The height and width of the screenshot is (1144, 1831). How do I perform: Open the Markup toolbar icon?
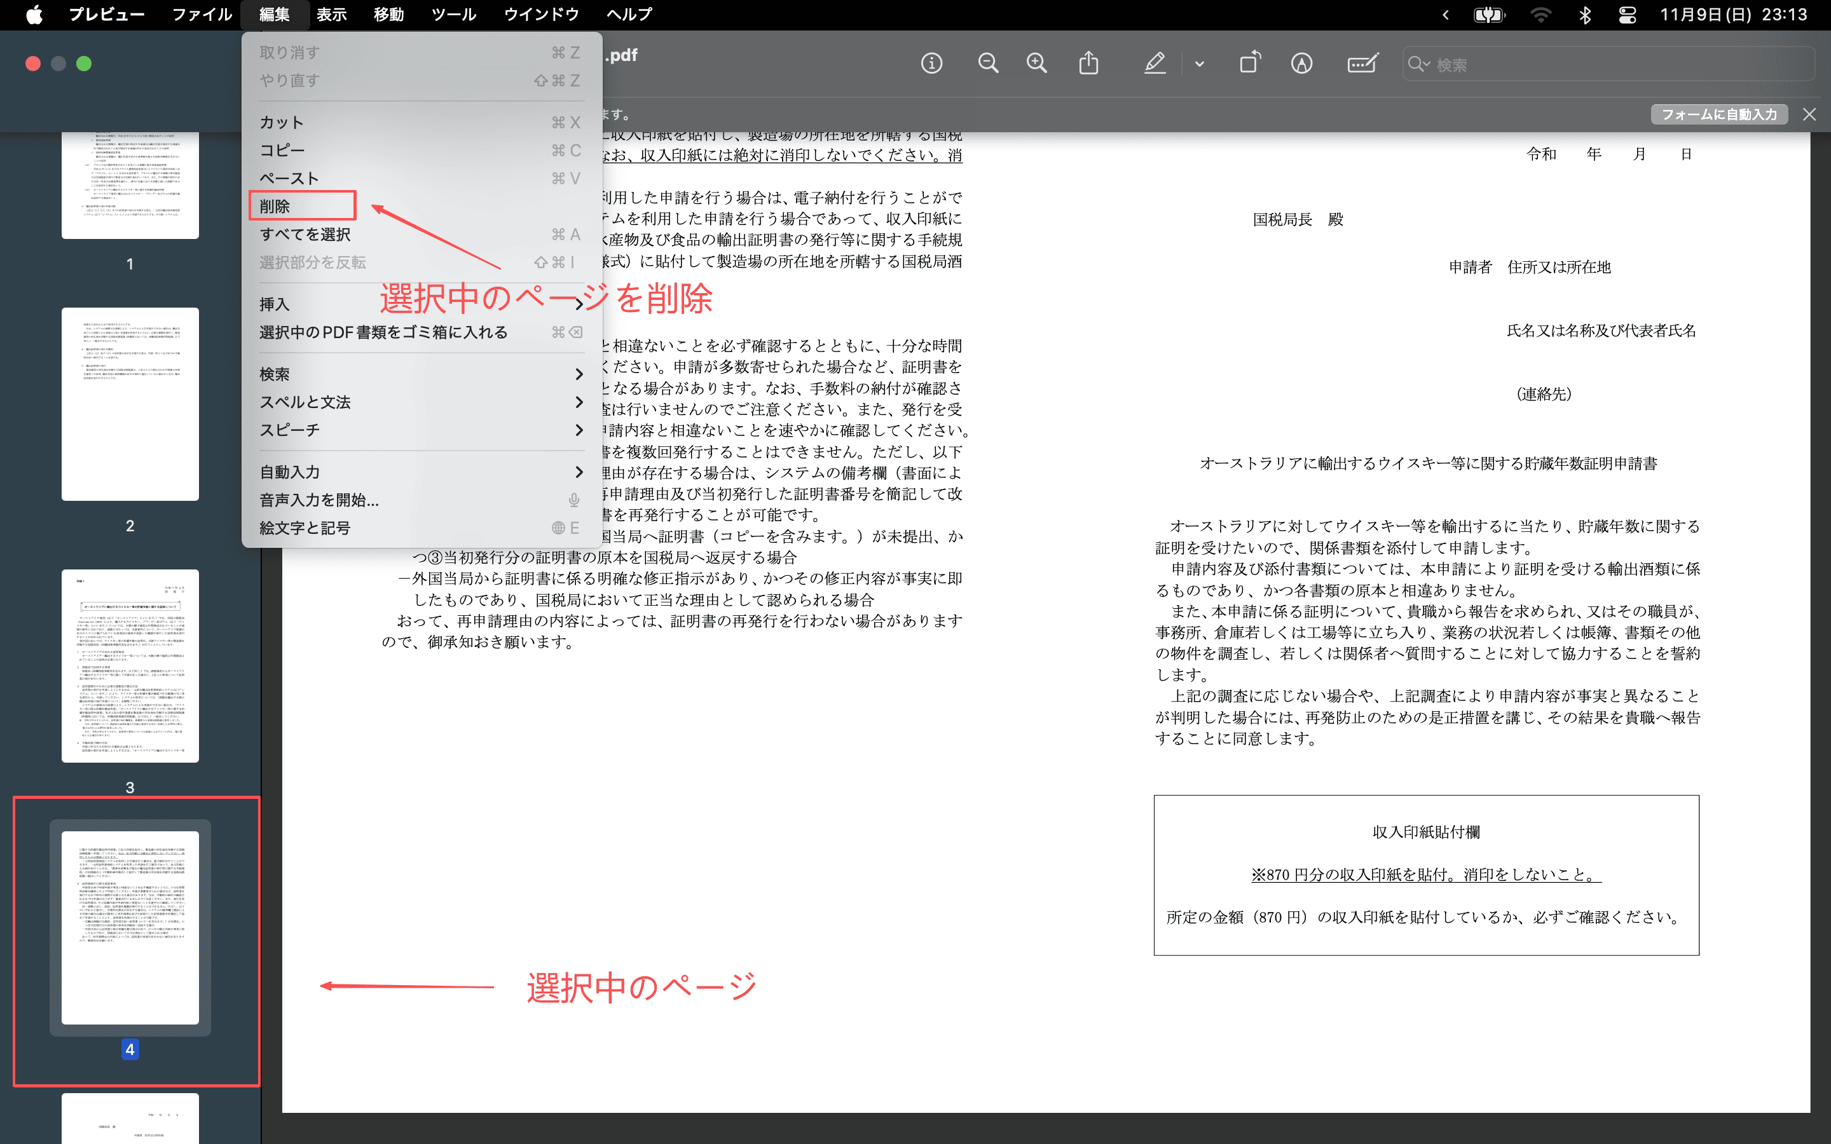coord(1301,64)
